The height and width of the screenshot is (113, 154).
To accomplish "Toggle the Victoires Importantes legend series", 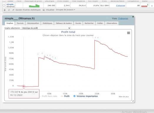I will [x=86, y=96].
